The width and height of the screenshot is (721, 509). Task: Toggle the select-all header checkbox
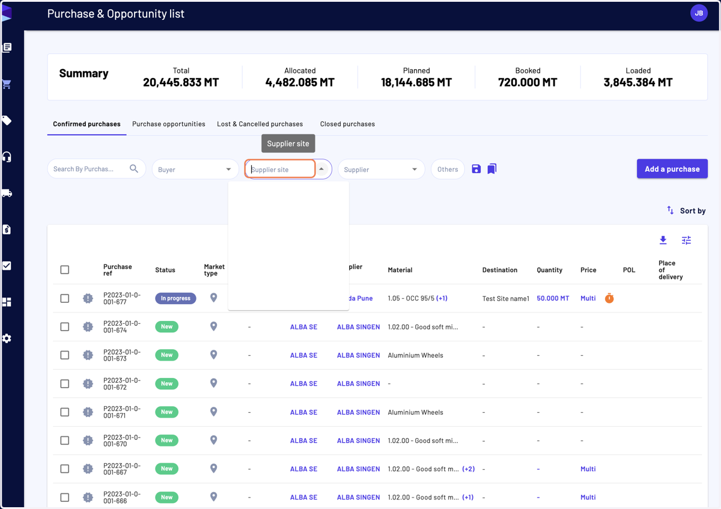click(x=65, y=270)
